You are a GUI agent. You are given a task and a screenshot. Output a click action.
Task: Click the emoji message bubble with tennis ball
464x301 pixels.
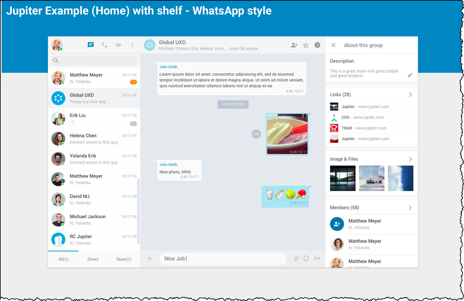[286, 197]
